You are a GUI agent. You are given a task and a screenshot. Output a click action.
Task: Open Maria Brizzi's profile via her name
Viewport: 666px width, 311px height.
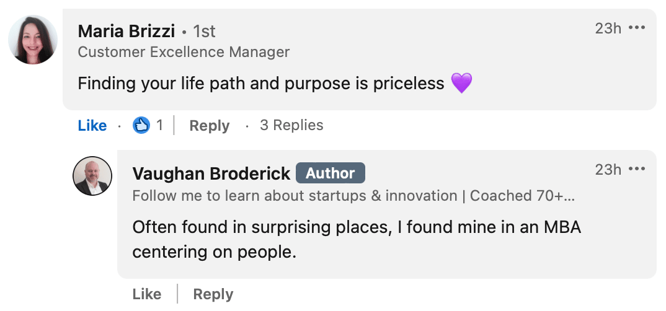[127, 31]
